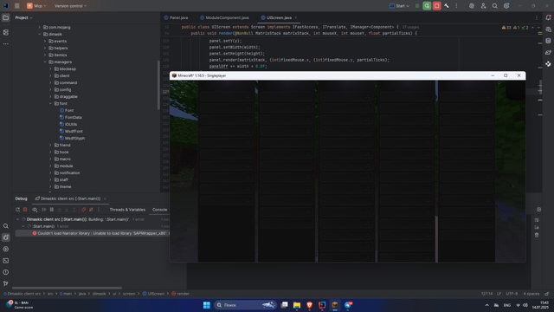The height and width of the screenshot is (312, 554).
Task: Open Debug tool window icon on left sidebar
Action: pos(6,237)
